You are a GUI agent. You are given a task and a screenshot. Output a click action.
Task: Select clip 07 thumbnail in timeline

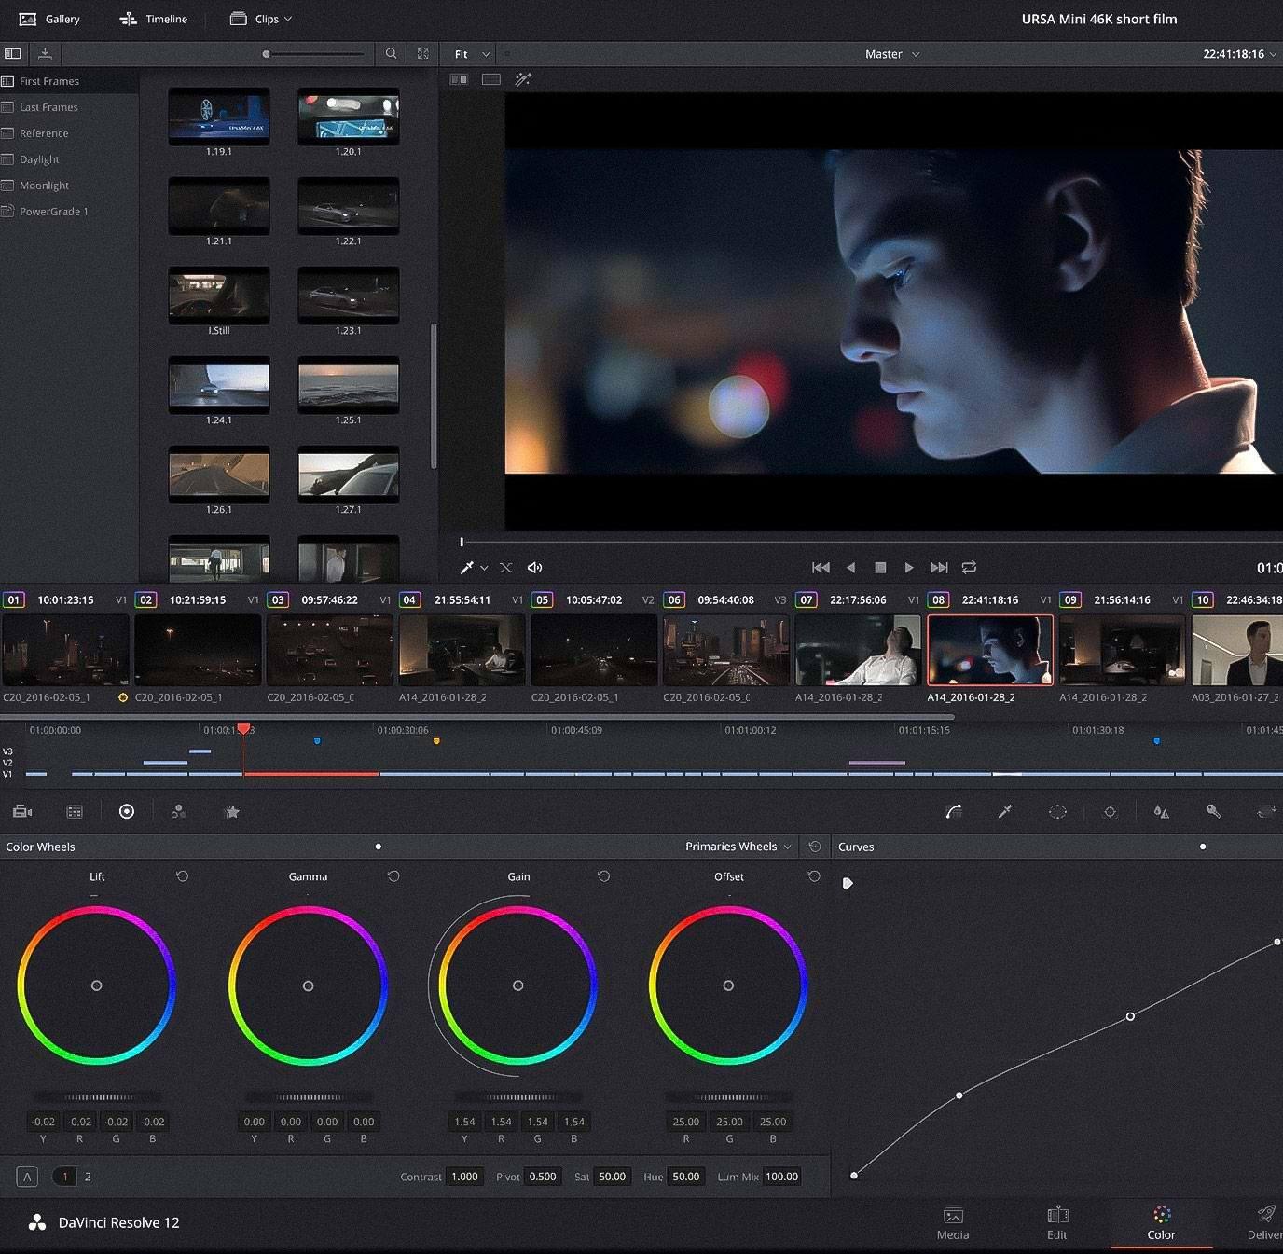tap(857, 651)
